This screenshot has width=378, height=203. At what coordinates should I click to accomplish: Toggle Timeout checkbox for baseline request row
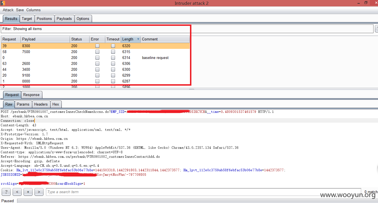click(113, 58)
